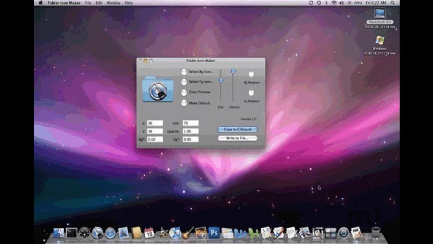Open Dashboard gauge icon in dock
Screen dimensions: 433x244
point(85,233)
